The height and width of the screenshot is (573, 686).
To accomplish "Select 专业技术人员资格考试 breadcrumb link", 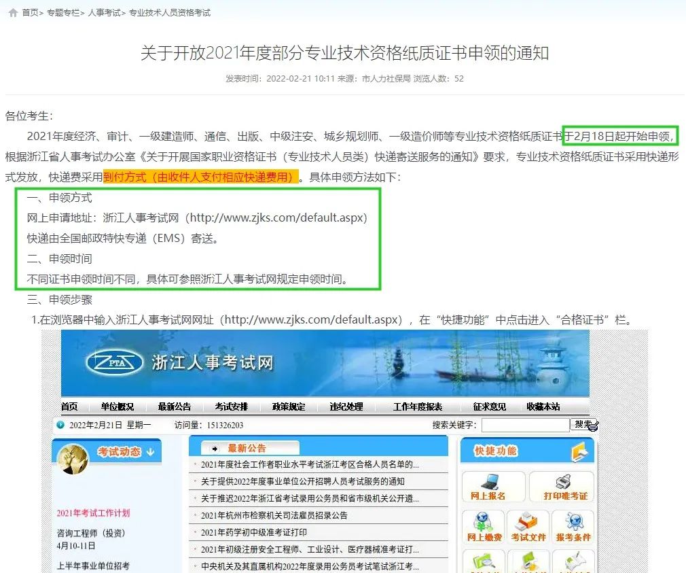I will point(169,13).
